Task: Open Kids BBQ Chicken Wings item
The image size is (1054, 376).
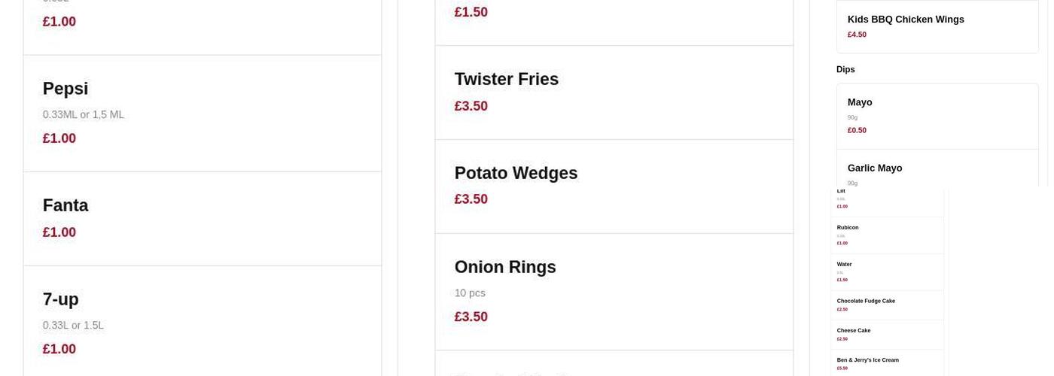Action: click(x=906, y=20)
